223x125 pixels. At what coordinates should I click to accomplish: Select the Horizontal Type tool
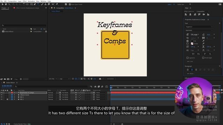[x=38, y=4]
